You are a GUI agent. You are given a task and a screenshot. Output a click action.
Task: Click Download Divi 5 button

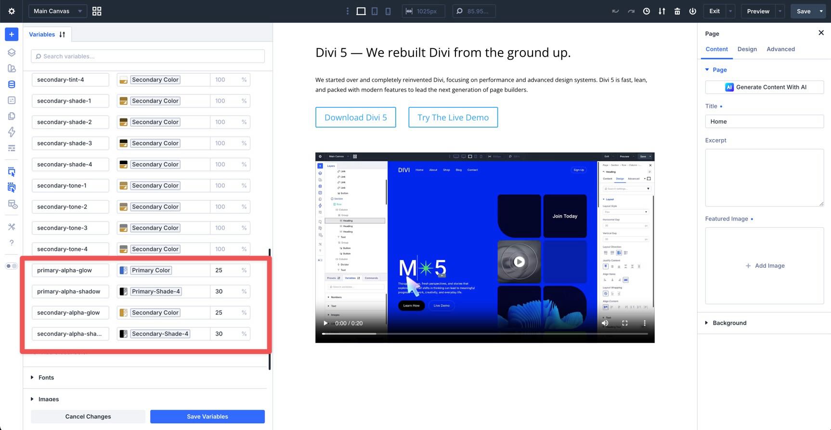(356, 117)
